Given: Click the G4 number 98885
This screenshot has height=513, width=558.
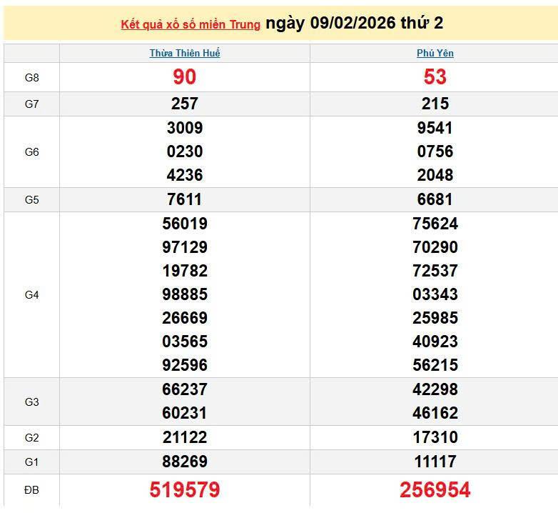Looking at the screenshot, I should click(x=185, y=294).
